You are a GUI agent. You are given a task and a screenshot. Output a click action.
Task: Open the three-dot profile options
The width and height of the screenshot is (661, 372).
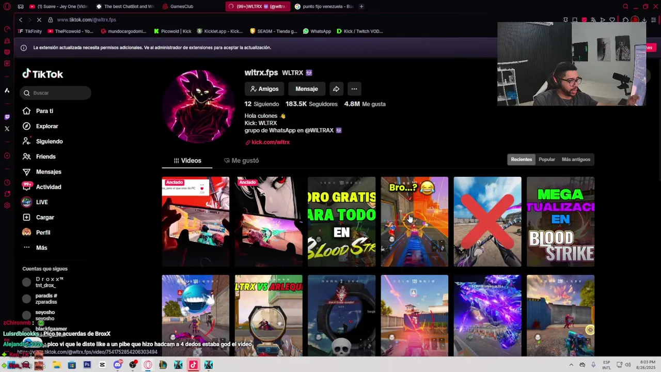[354, 89]
